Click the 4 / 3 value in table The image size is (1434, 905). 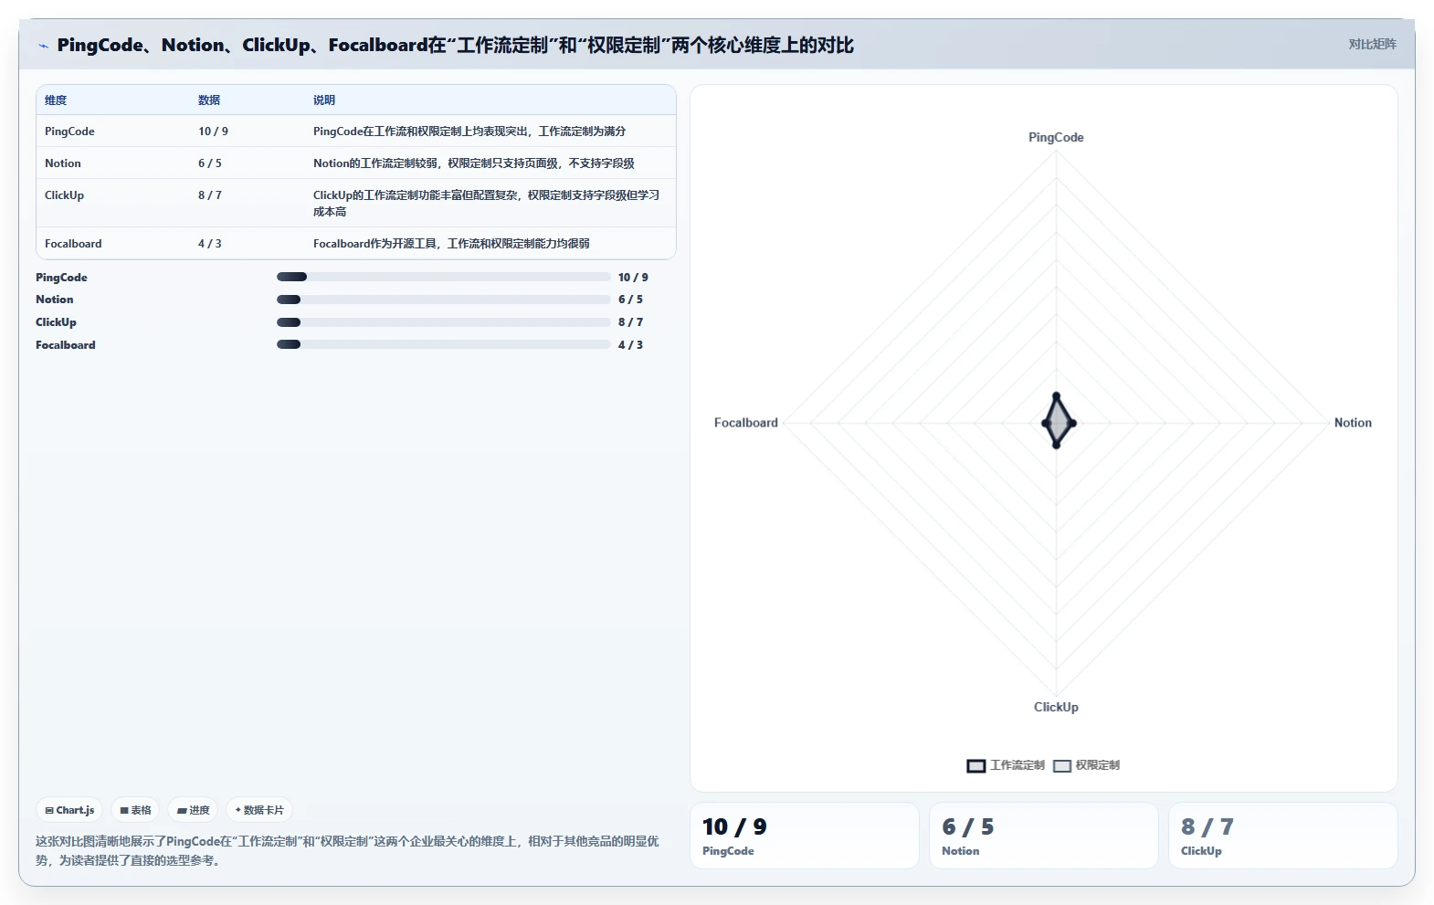[209, 244]
